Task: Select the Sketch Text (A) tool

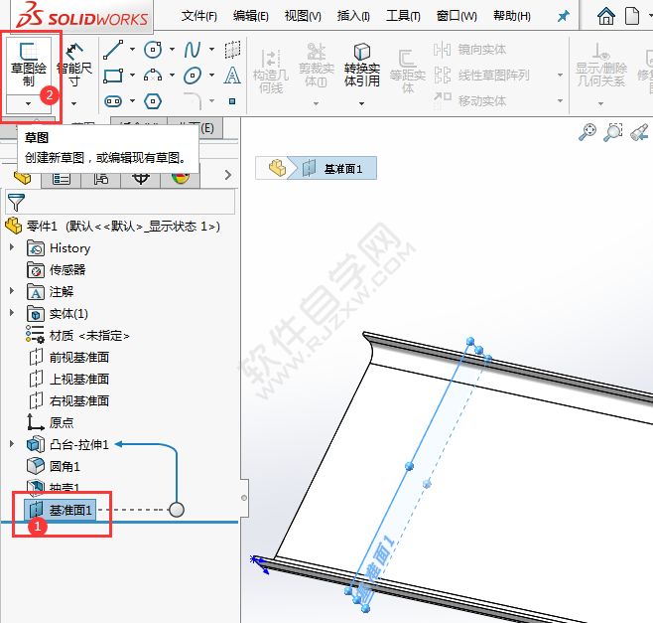Action: click(x=232, y=76)
